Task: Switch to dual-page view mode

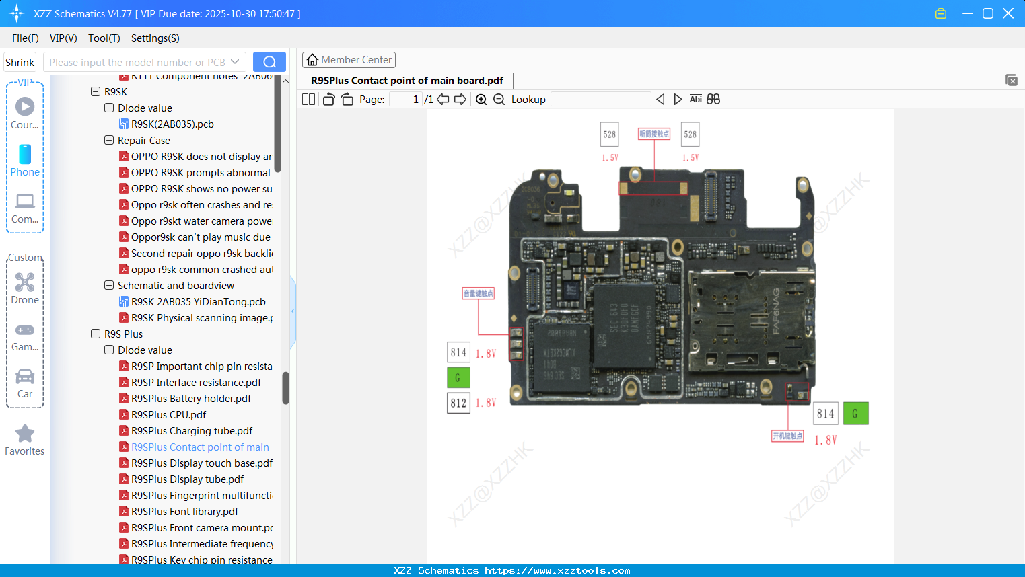Action: (x=308, y=99)
